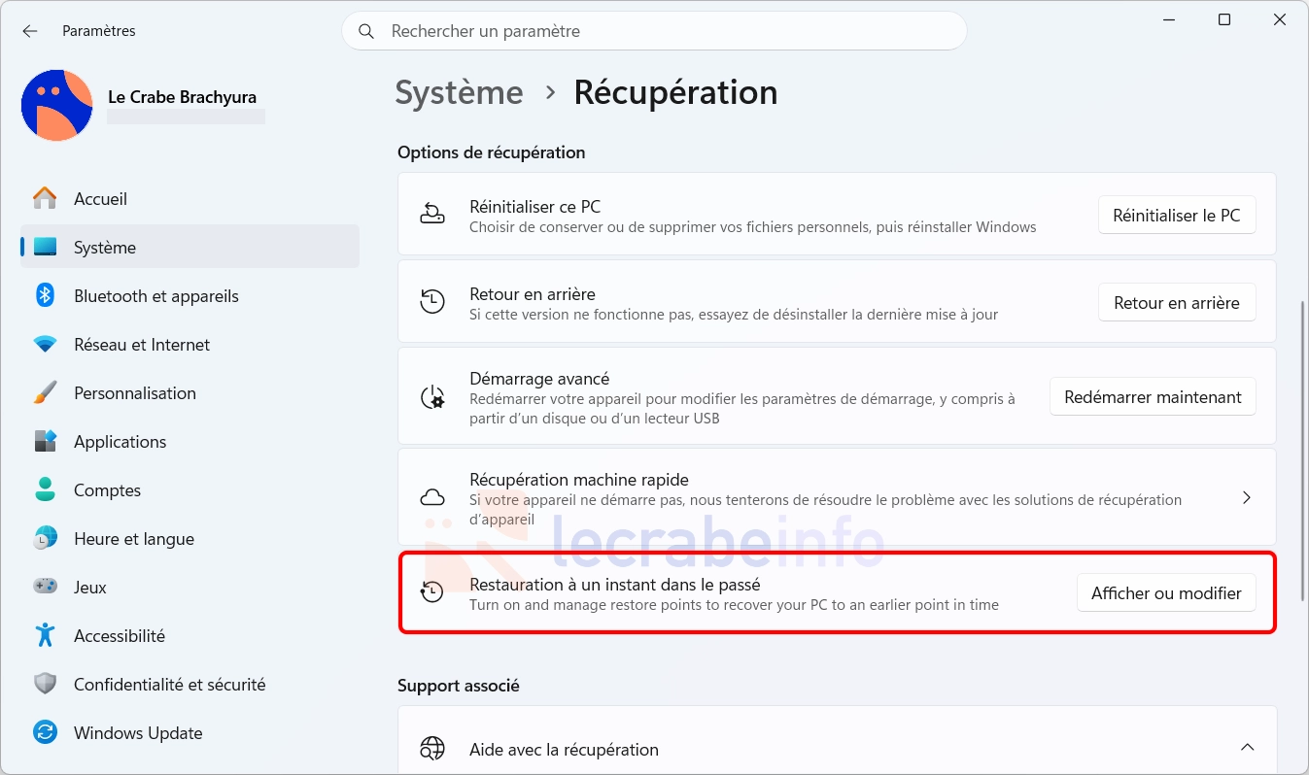Expand Récupération machine rapide chevron
Image resolution: width=1309 pixels, height=775 pixels.
(x=1247, y=497)
